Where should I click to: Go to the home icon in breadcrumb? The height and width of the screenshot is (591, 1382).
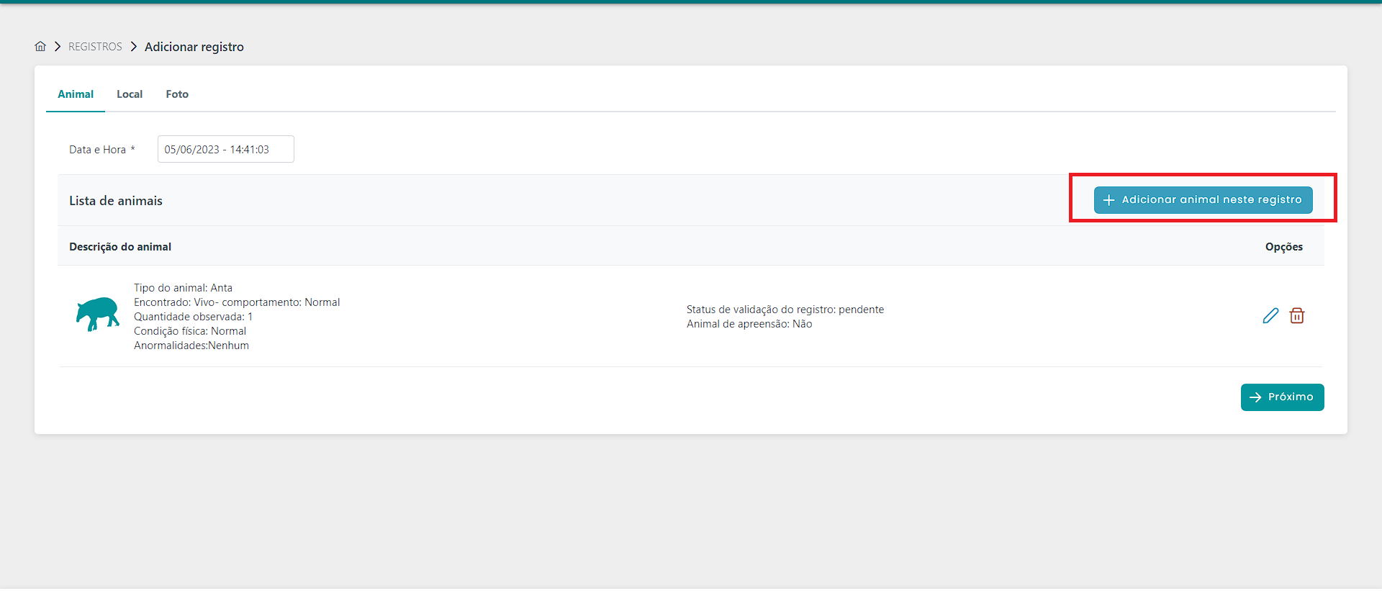click(40, 46)
